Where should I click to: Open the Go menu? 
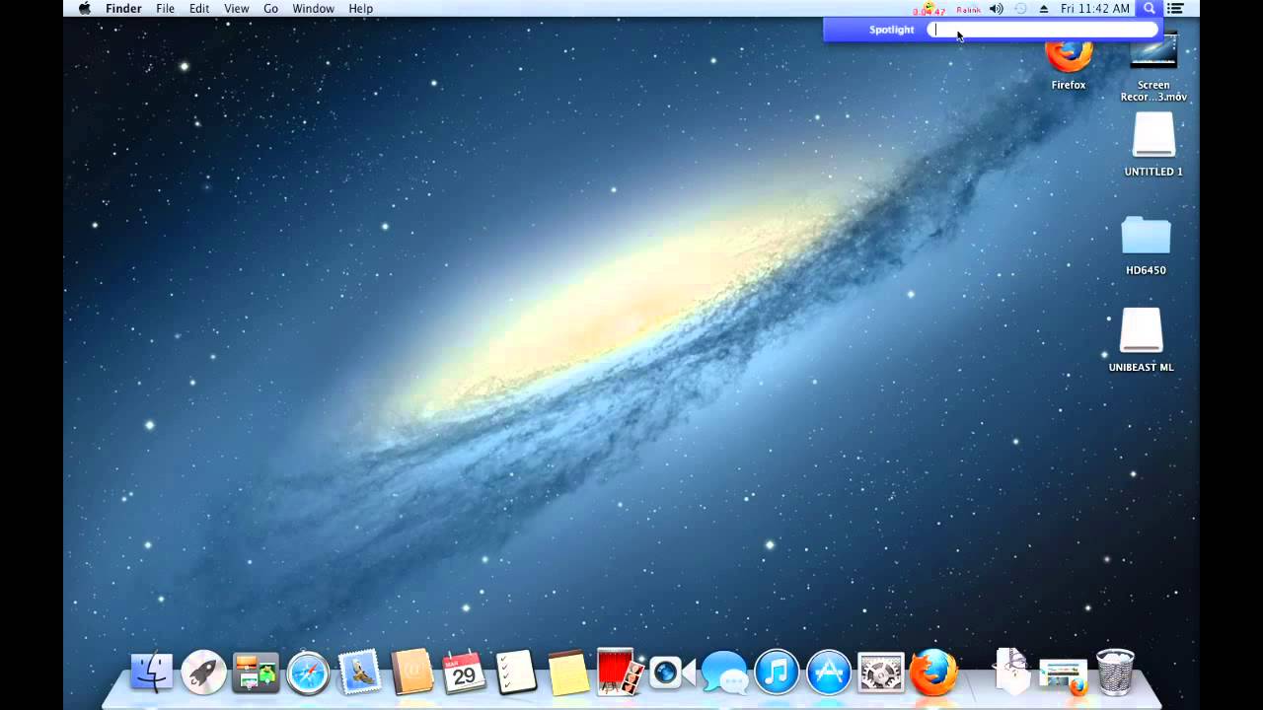pyautogui.click(x=270, y=9)
